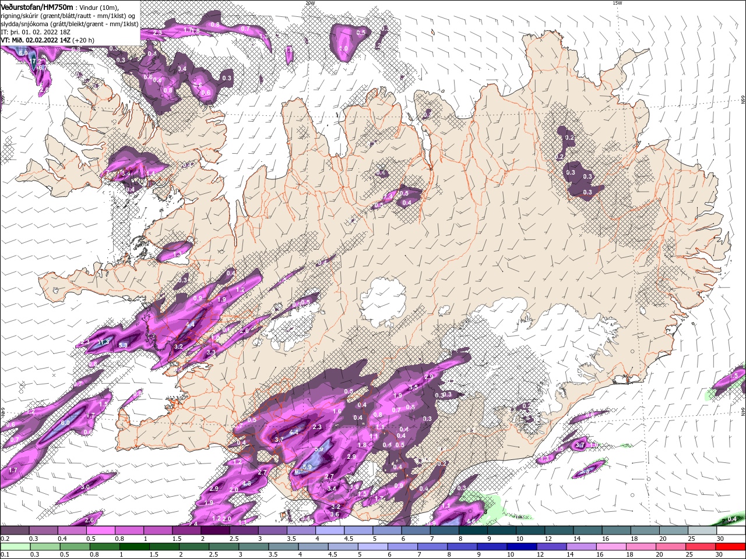This screenshot has height=559, width=746.
Task: Click the 20W longitude label at top
Action: pyautogui.click(x=309, y=3)
